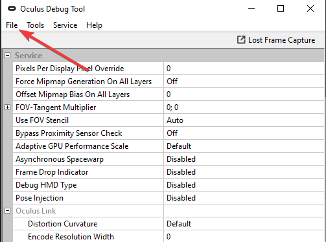Expand the FOV-Tangent Multiplier row
This screenshot has height=242, width=326.
pos(7,107)
